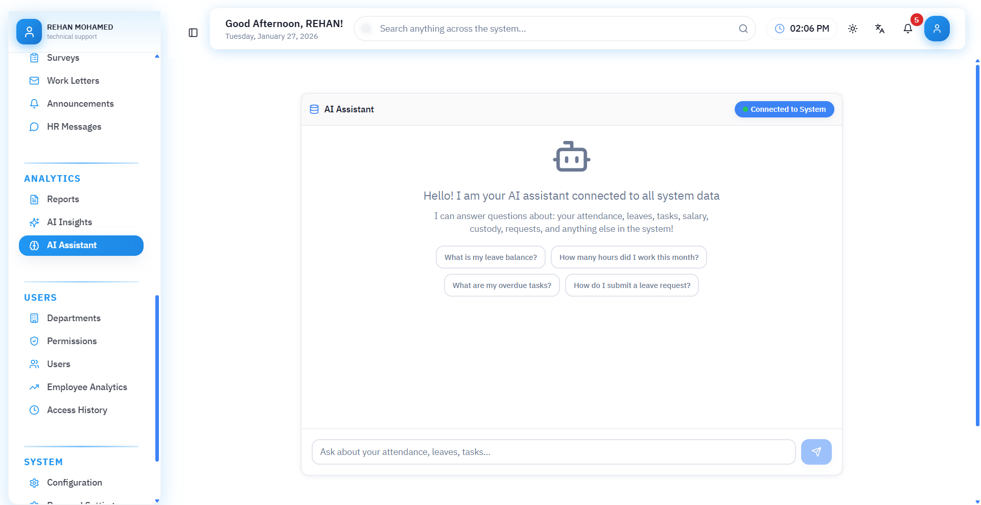Focus the Ask about your attendance input
Screen dimensions: 981x505
553,452
